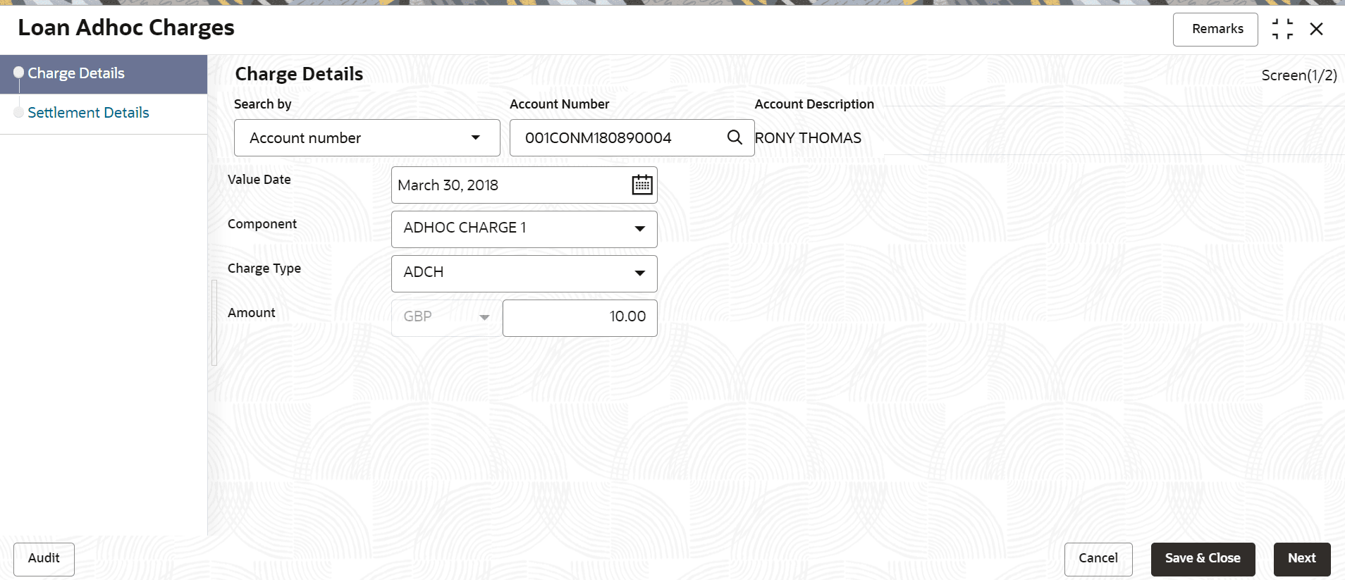The image size is (1345, 580).
Task: Click the Charge Details step indicator dot
Action: (x=19, y=73)
